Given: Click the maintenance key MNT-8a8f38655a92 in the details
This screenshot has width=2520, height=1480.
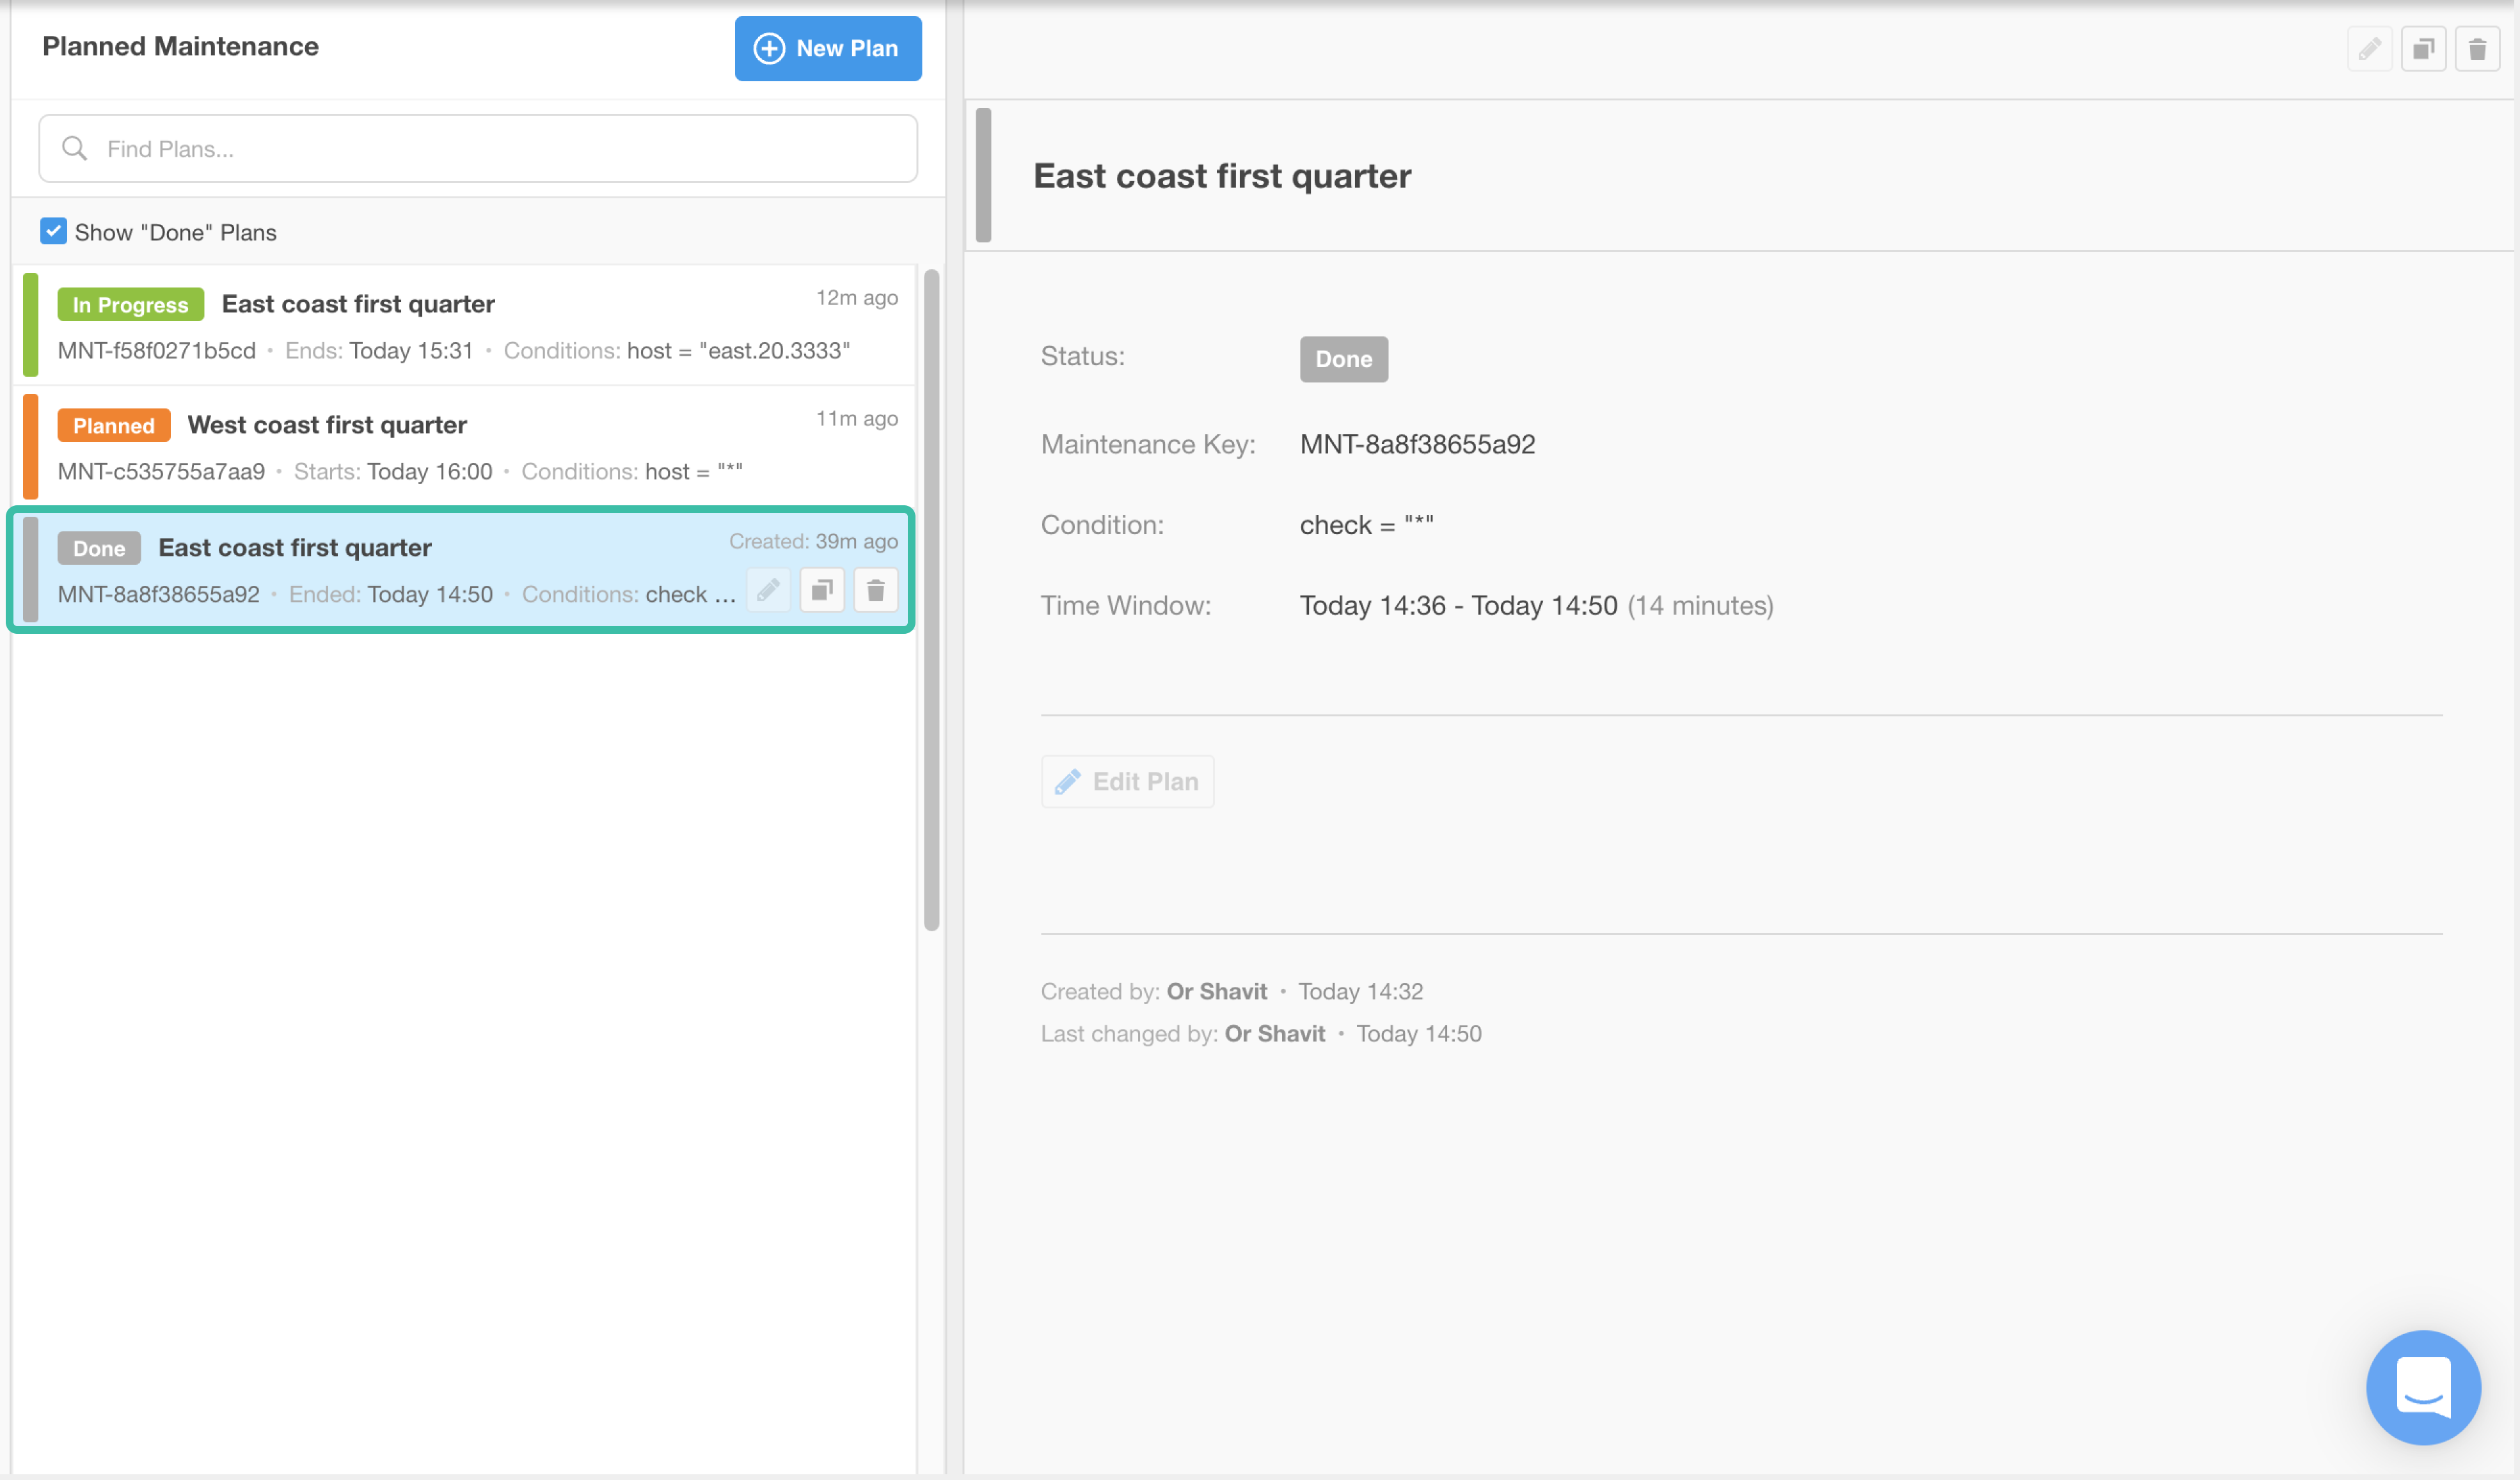Looking at the screenshot, I should click(x=1417, y=444).
